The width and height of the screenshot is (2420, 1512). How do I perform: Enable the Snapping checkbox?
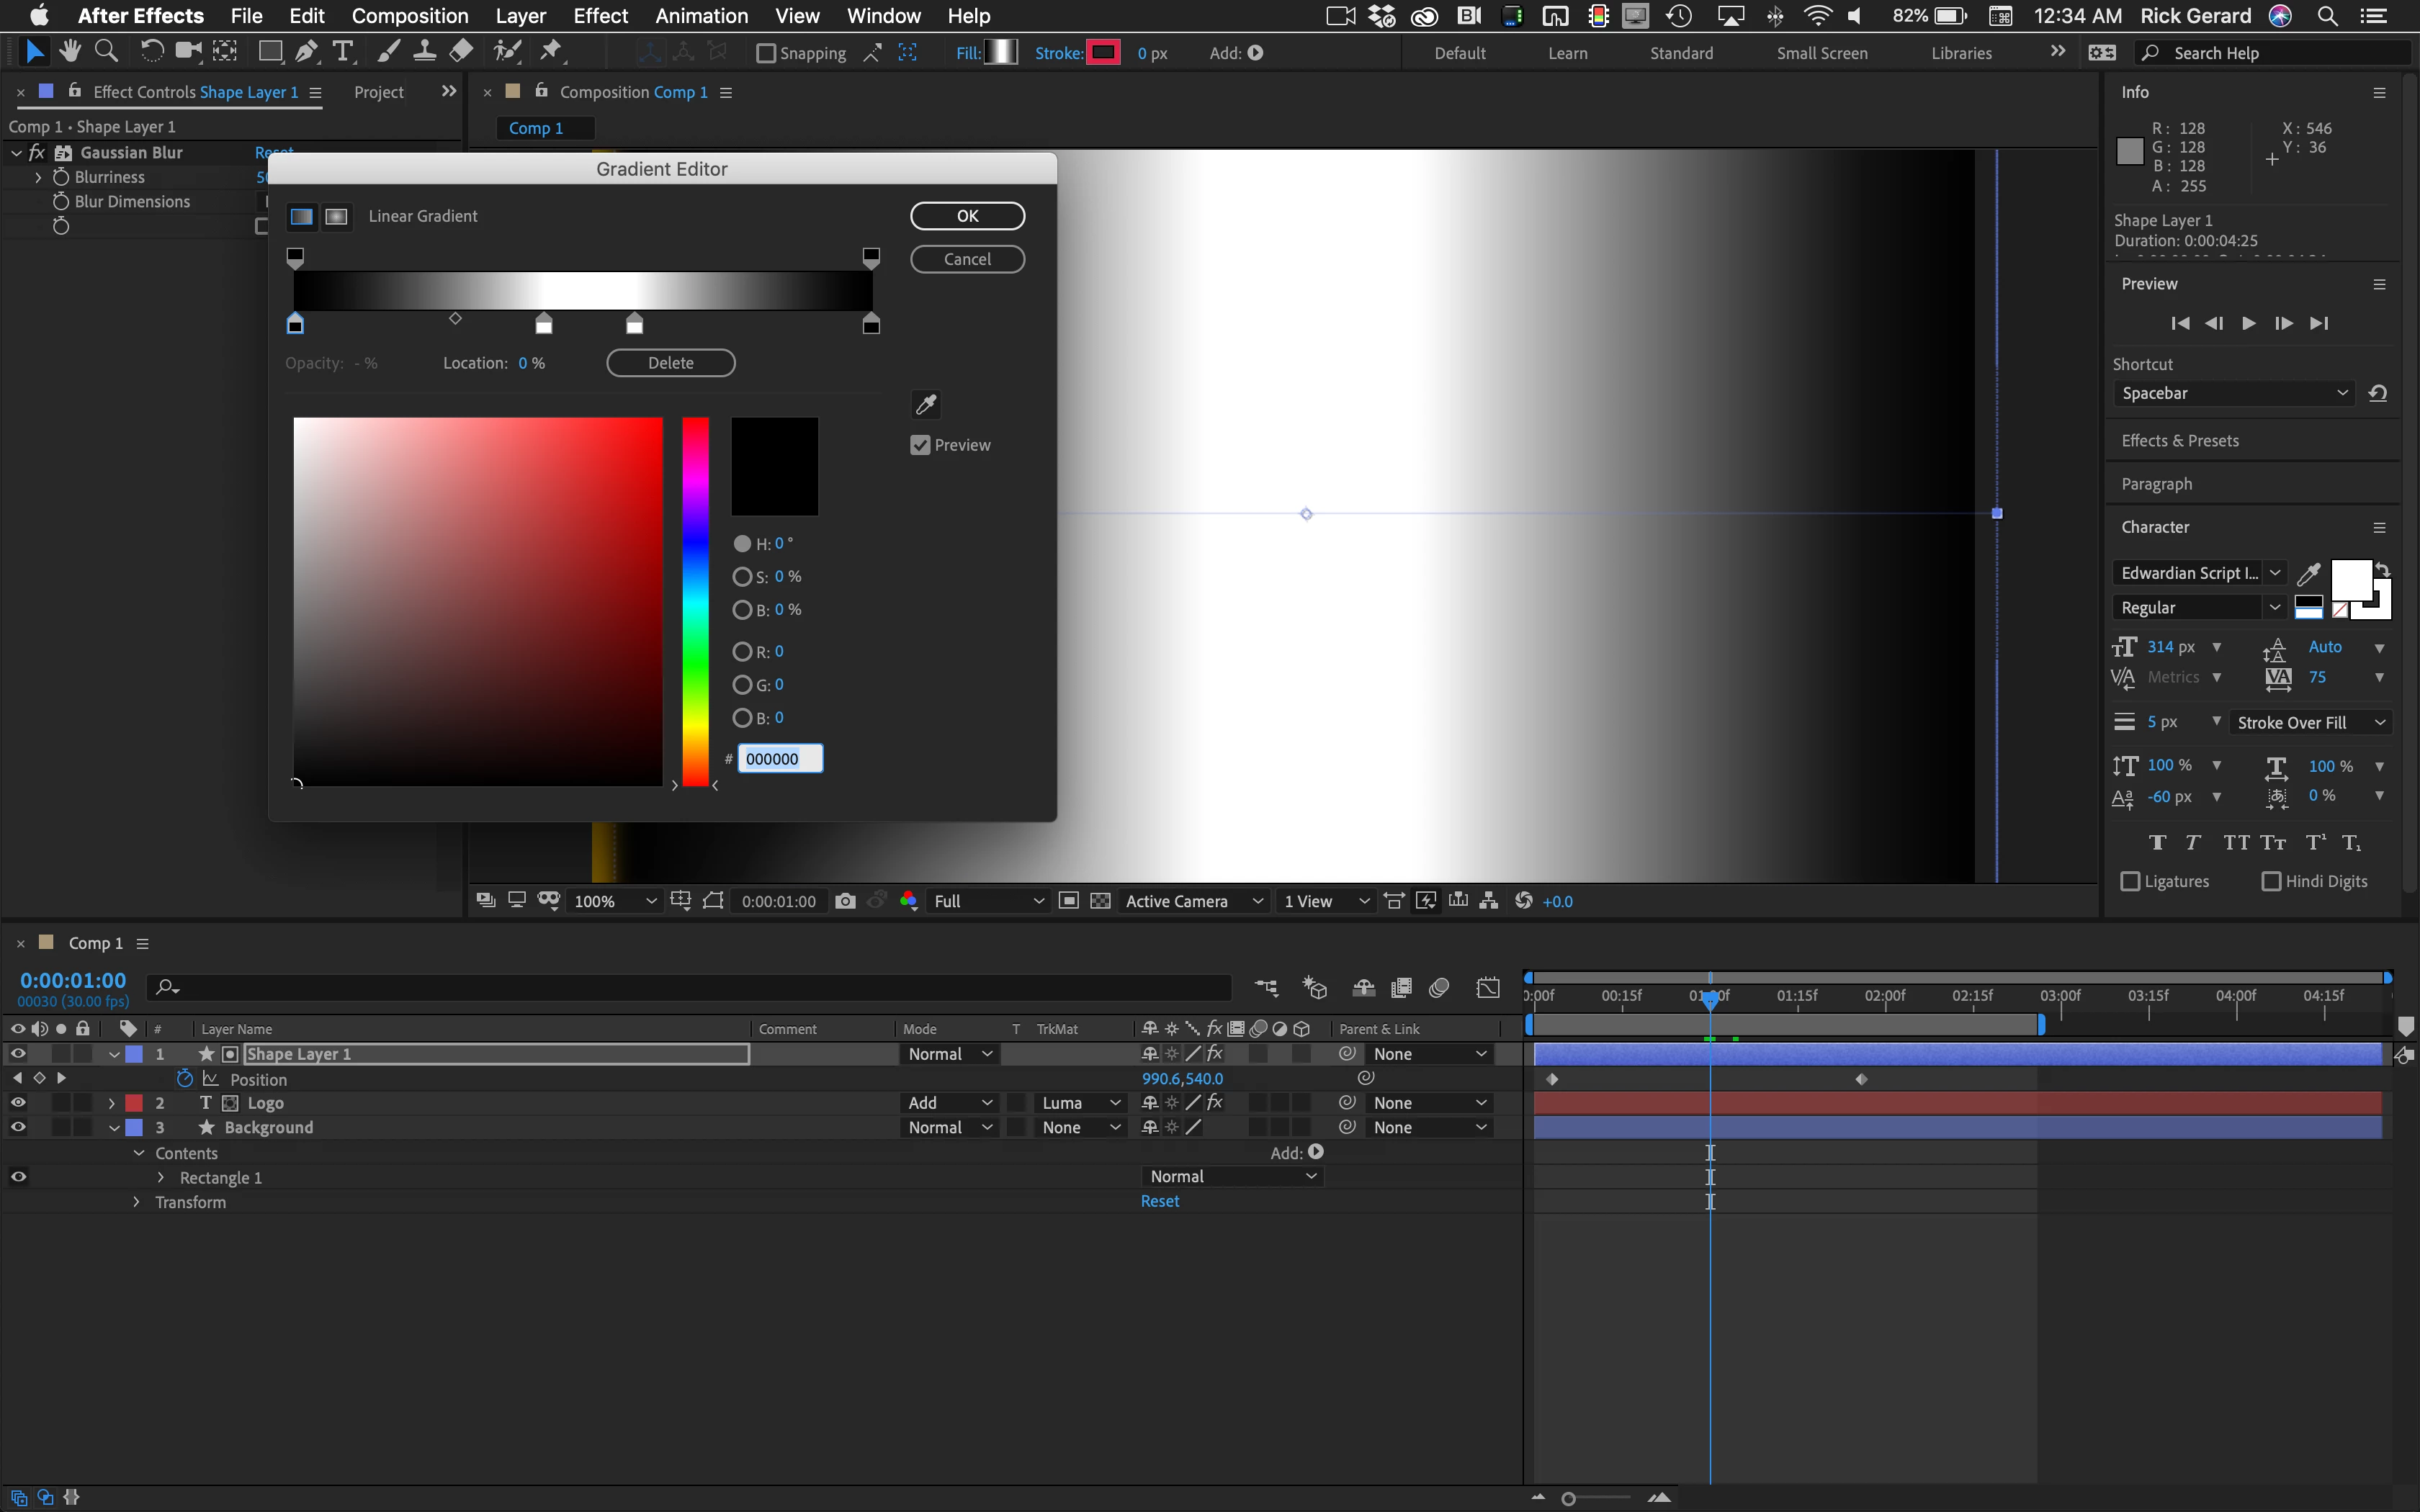766,53
